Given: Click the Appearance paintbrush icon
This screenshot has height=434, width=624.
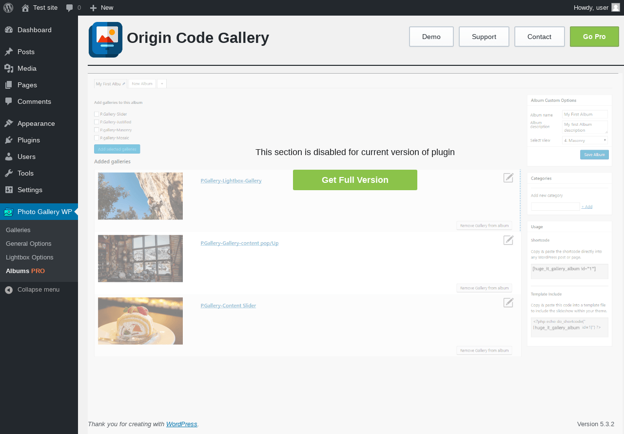Looking at the screenshot, I should [x=9, y=123].
